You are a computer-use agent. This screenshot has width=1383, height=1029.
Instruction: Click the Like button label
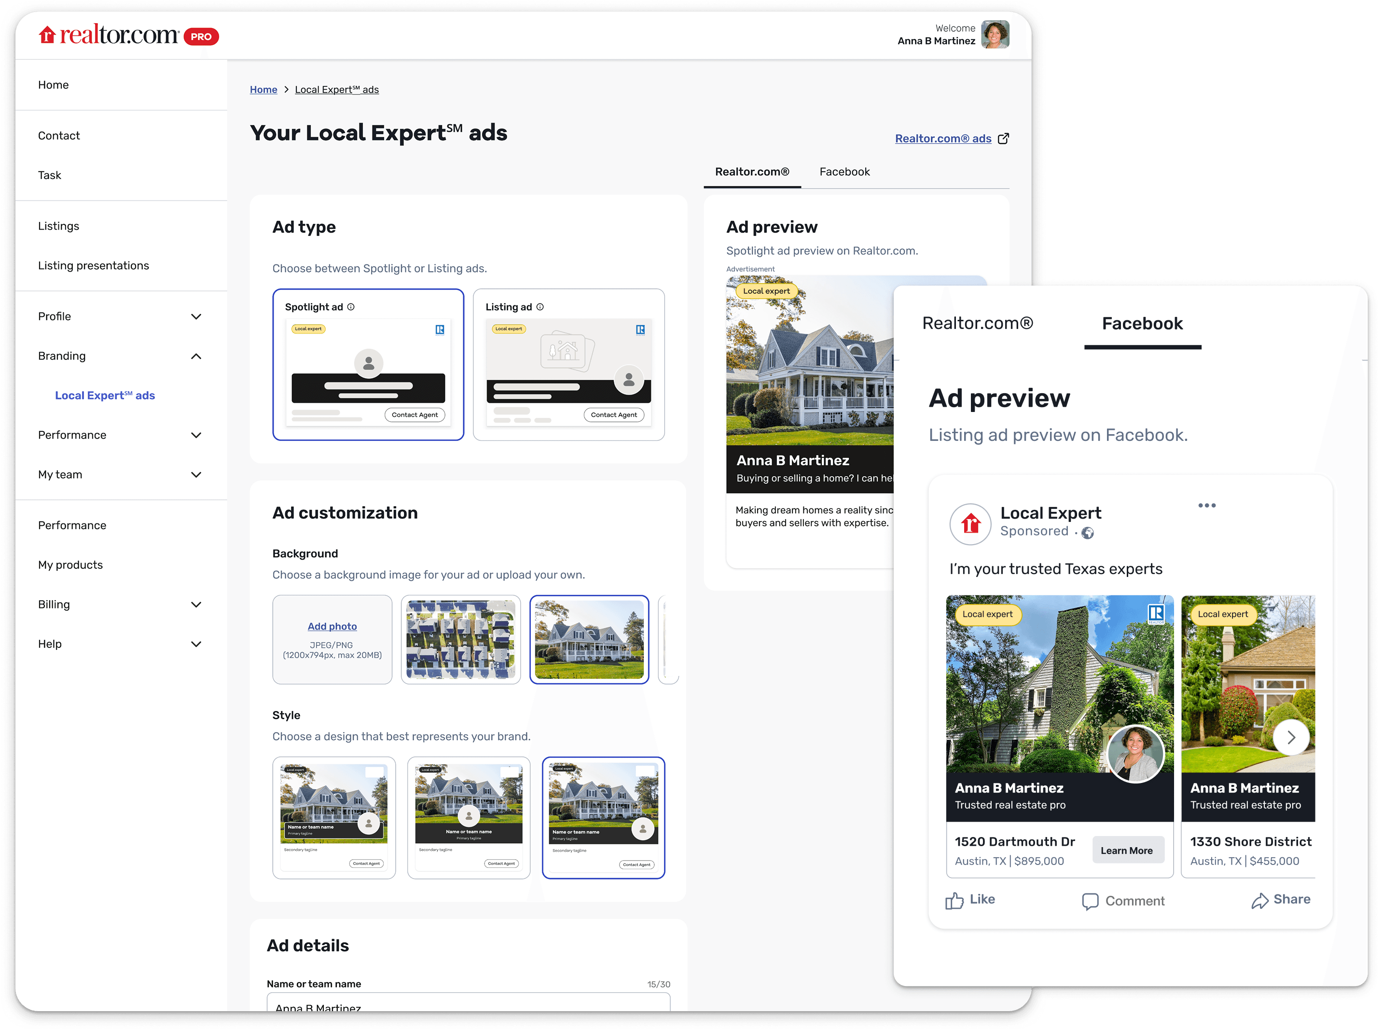coord(982,899)
